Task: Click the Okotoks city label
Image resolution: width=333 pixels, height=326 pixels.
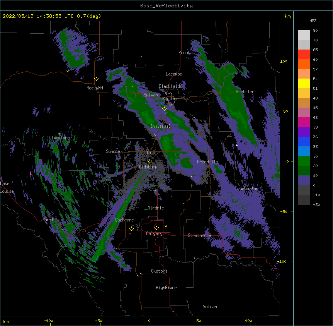Action: click(x=159, y=271)
